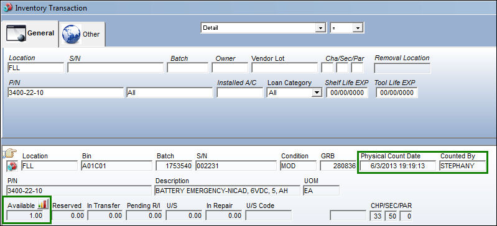The image size is (497, 226).
Task: Click the first Cha/Sec/Par box
Action: point(327,68)
